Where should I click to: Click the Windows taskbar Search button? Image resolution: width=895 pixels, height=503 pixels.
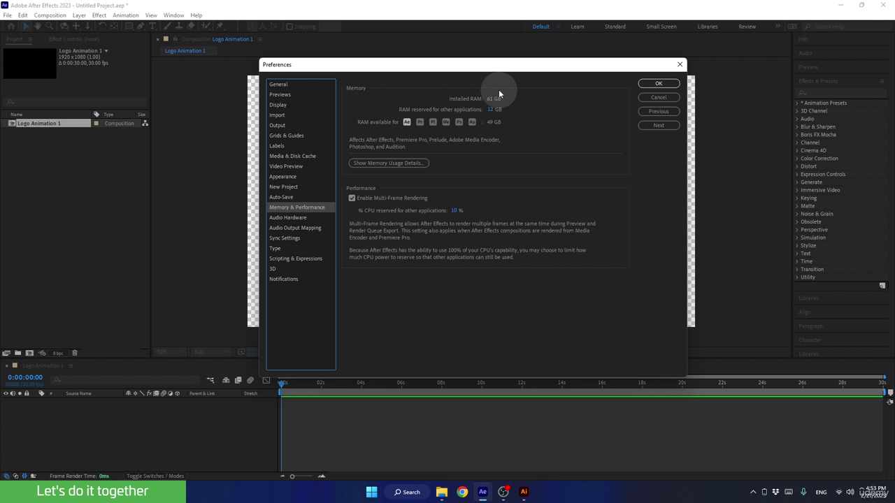(x=408, y=492)
